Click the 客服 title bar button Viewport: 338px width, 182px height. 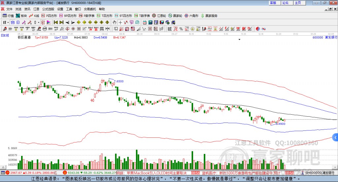pos(274,3)
